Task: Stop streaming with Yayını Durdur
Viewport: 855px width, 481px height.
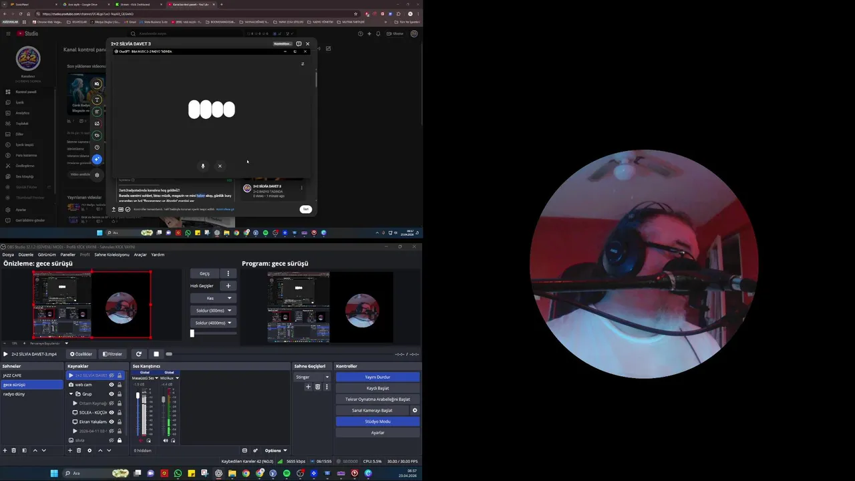Action: pos(377,377)
